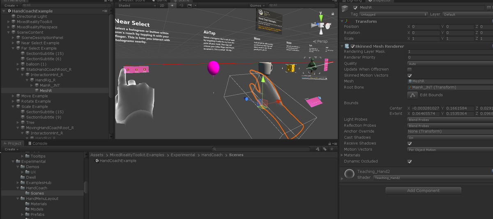Click the Position X value field

click(x=426, y=27)
